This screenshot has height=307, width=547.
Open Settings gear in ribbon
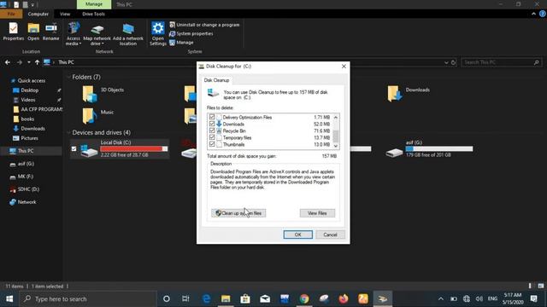157,34
